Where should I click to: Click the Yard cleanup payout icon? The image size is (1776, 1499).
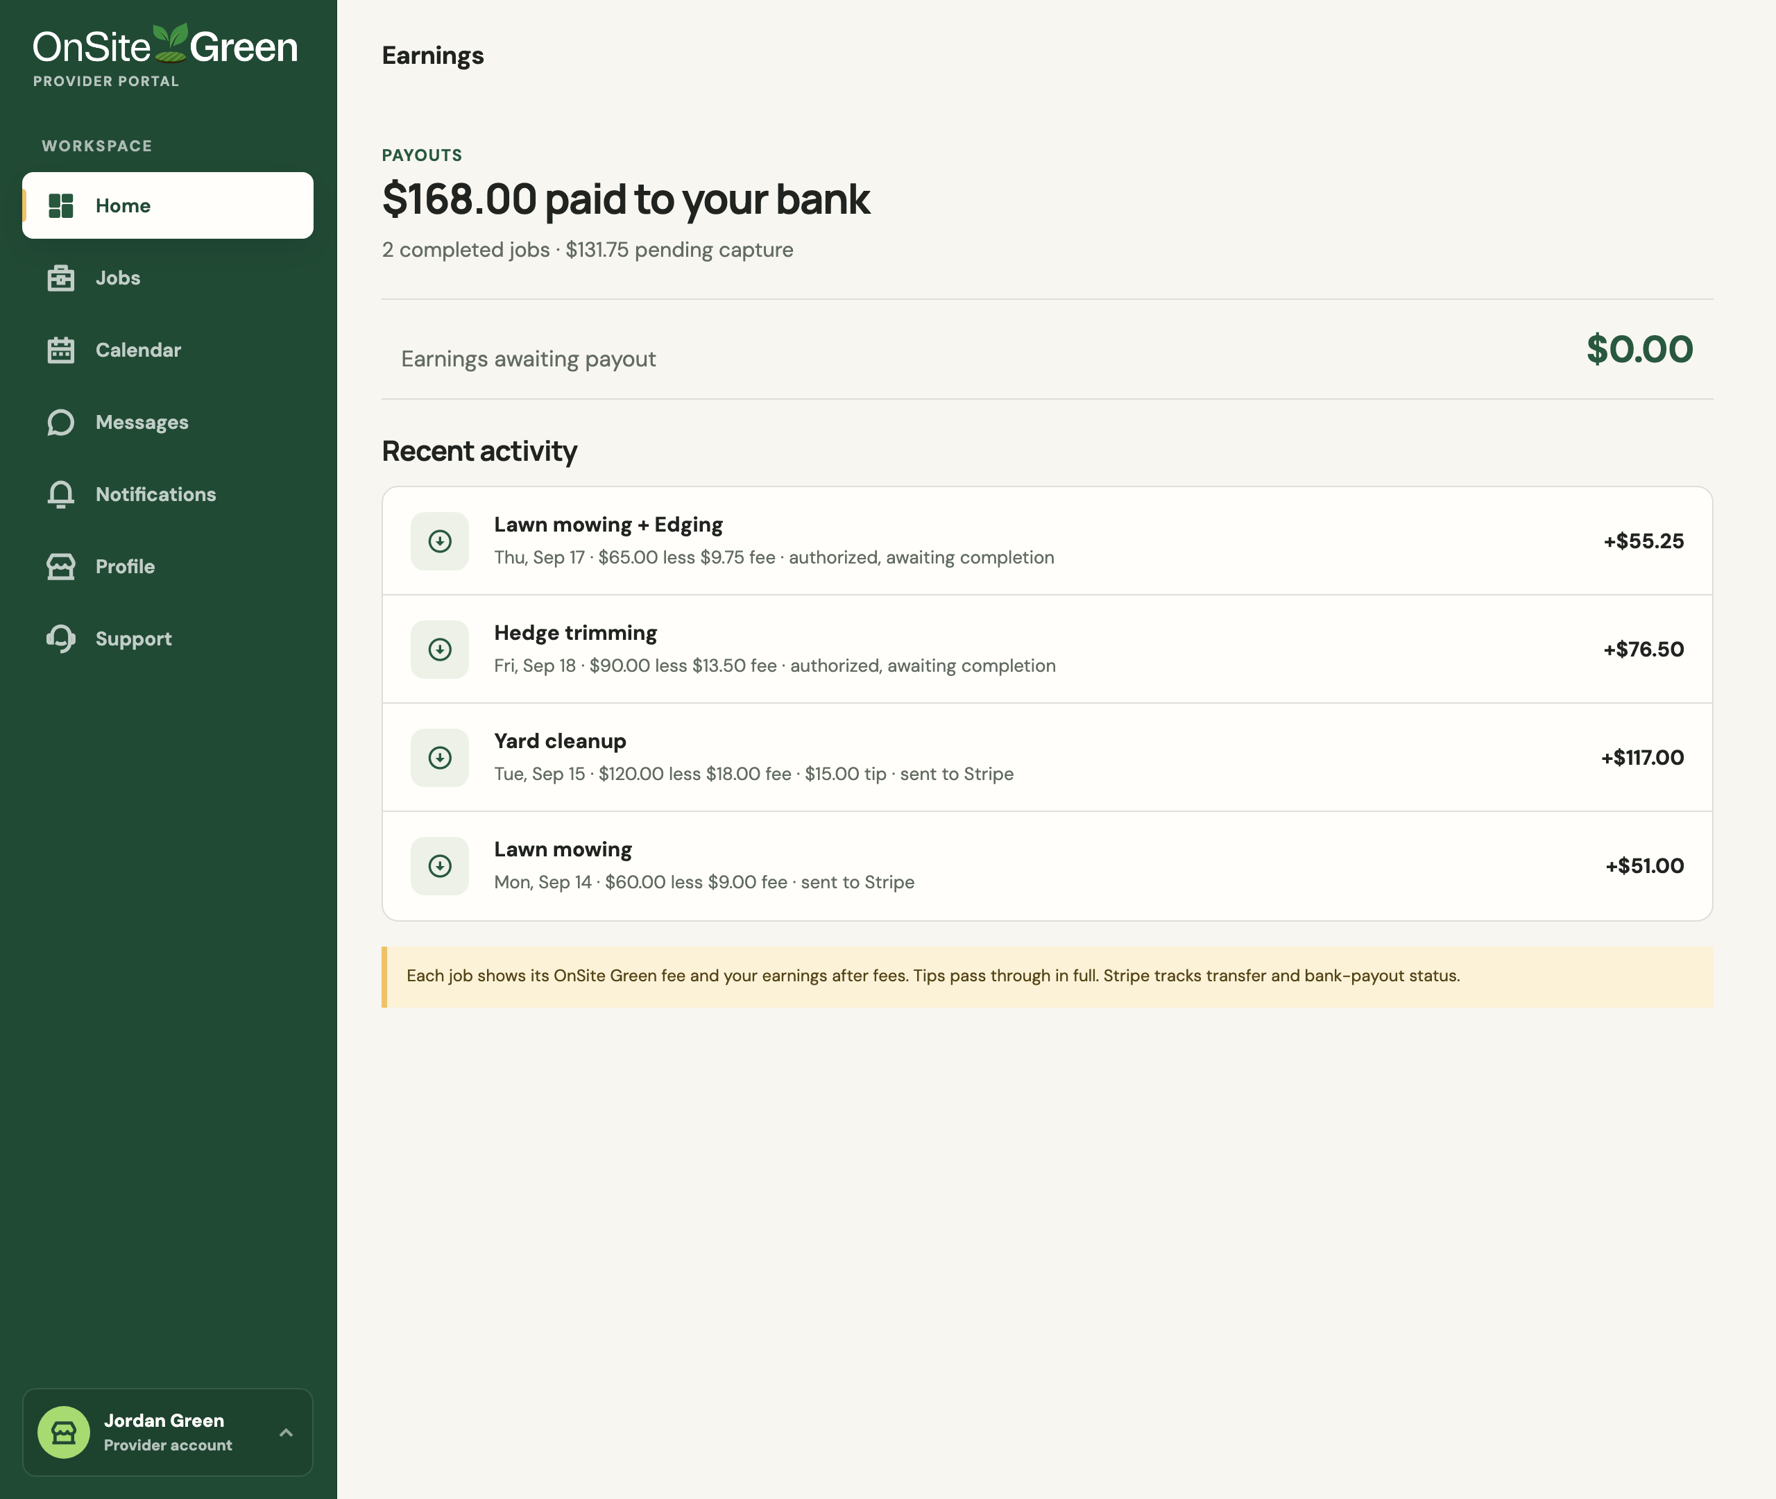(440, 757)
